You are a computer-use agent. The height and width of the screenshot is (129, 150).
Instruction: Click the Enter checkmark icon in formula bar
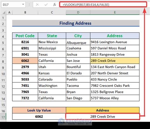click(46, 5)
